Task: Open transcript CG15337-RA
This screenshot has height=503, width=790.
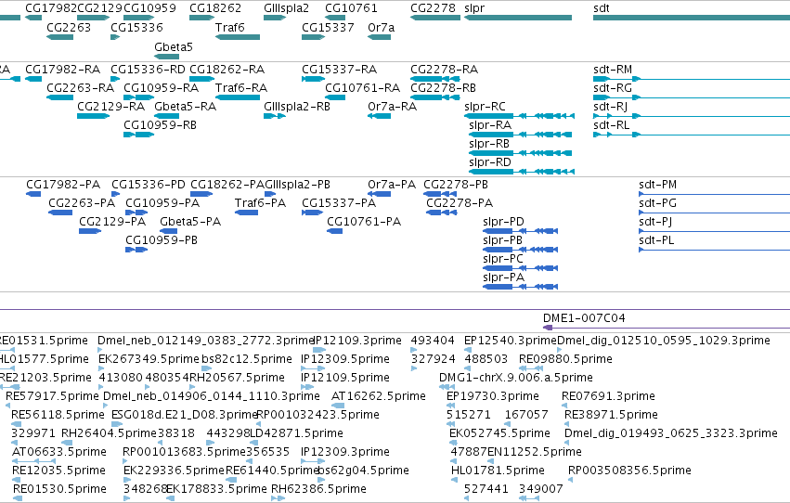Action: pos(339,69)
